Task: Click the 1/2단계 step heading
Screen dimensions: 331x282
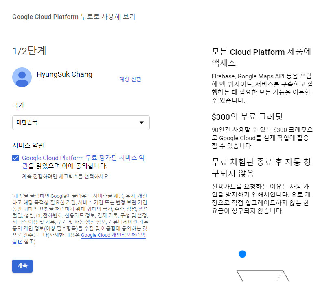Action: (x=29, y=51)
